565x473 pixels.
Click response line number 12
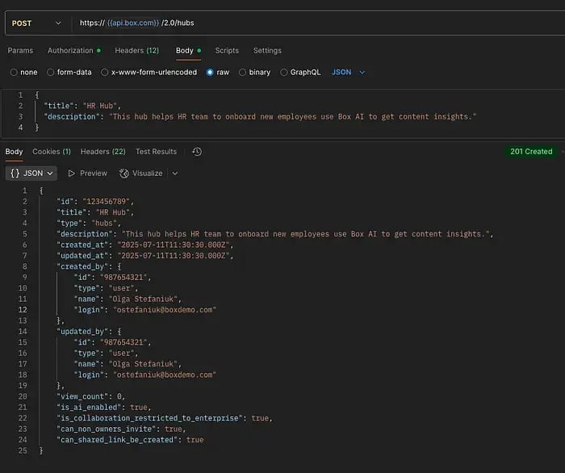23,310
